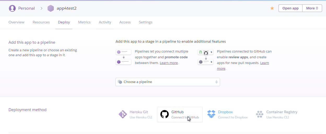Open the Choose a pipeline dropdown

[168, 82]
